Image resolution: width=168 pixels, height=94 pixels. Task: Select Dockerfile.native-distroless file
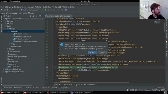pyautogui.click(x=26, y=42)
